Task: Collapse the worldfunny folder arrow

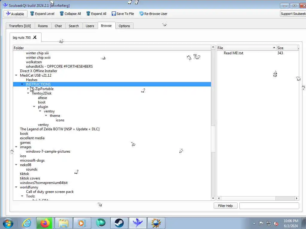Action: click(16, 187)
